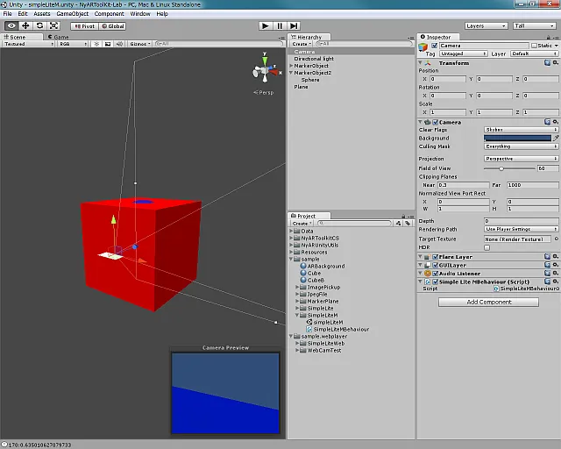Image resolution: width=561 pixels, height=449 pixels.
Task: Open the Layers dropdown
Action: 486,25
